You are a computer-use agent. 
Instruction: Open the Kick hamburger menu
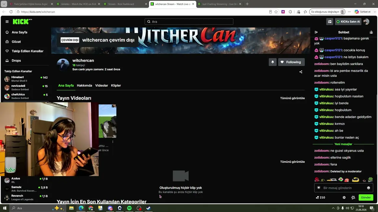(x=7, y=21)
